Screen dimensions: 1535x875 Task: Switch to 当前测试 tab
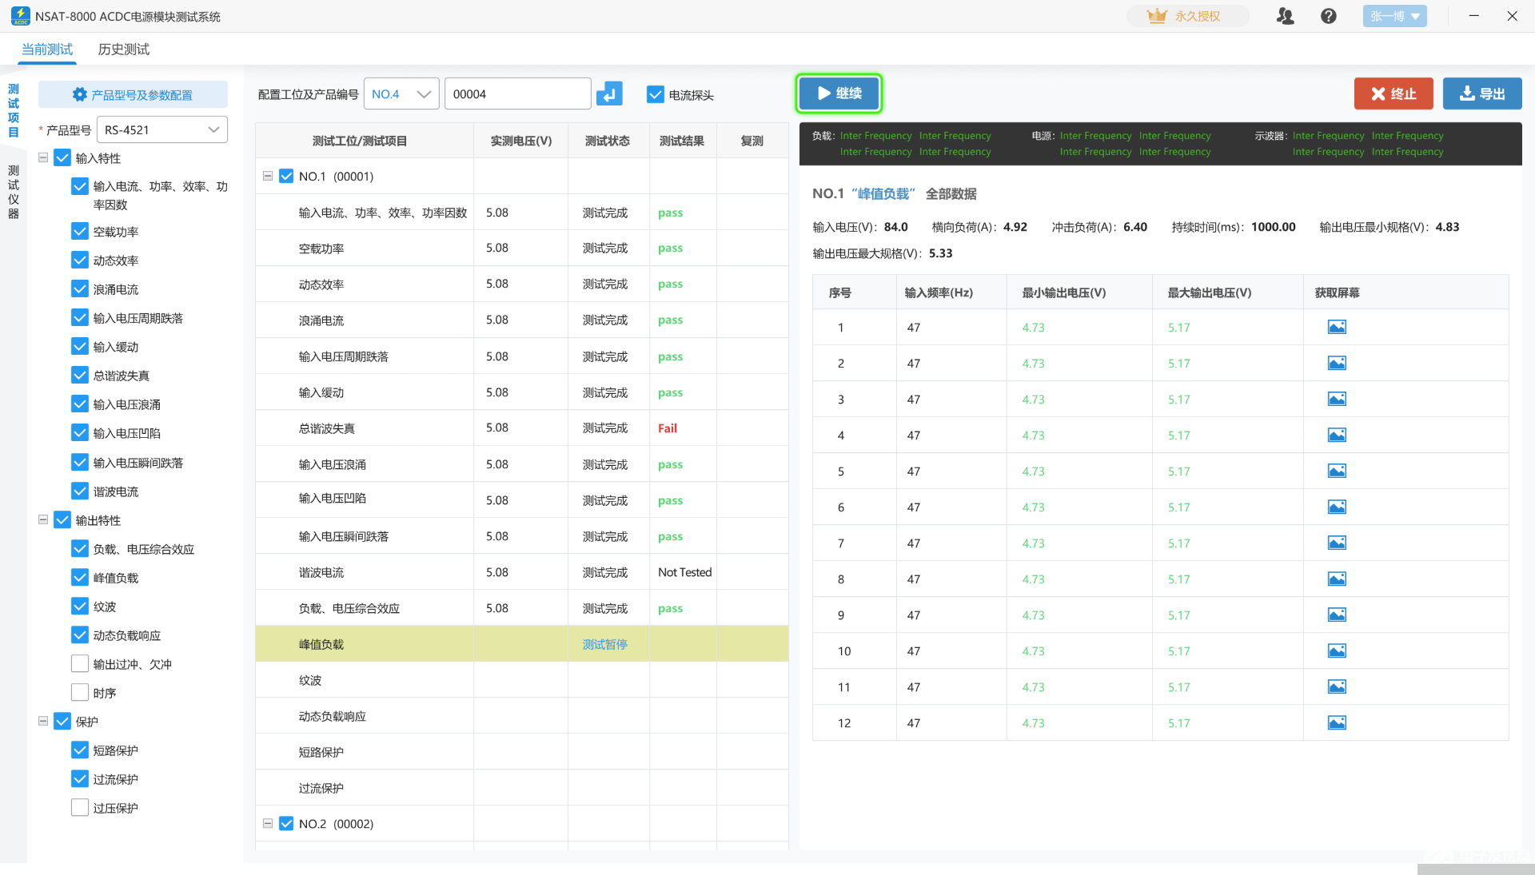pos(47,50)
